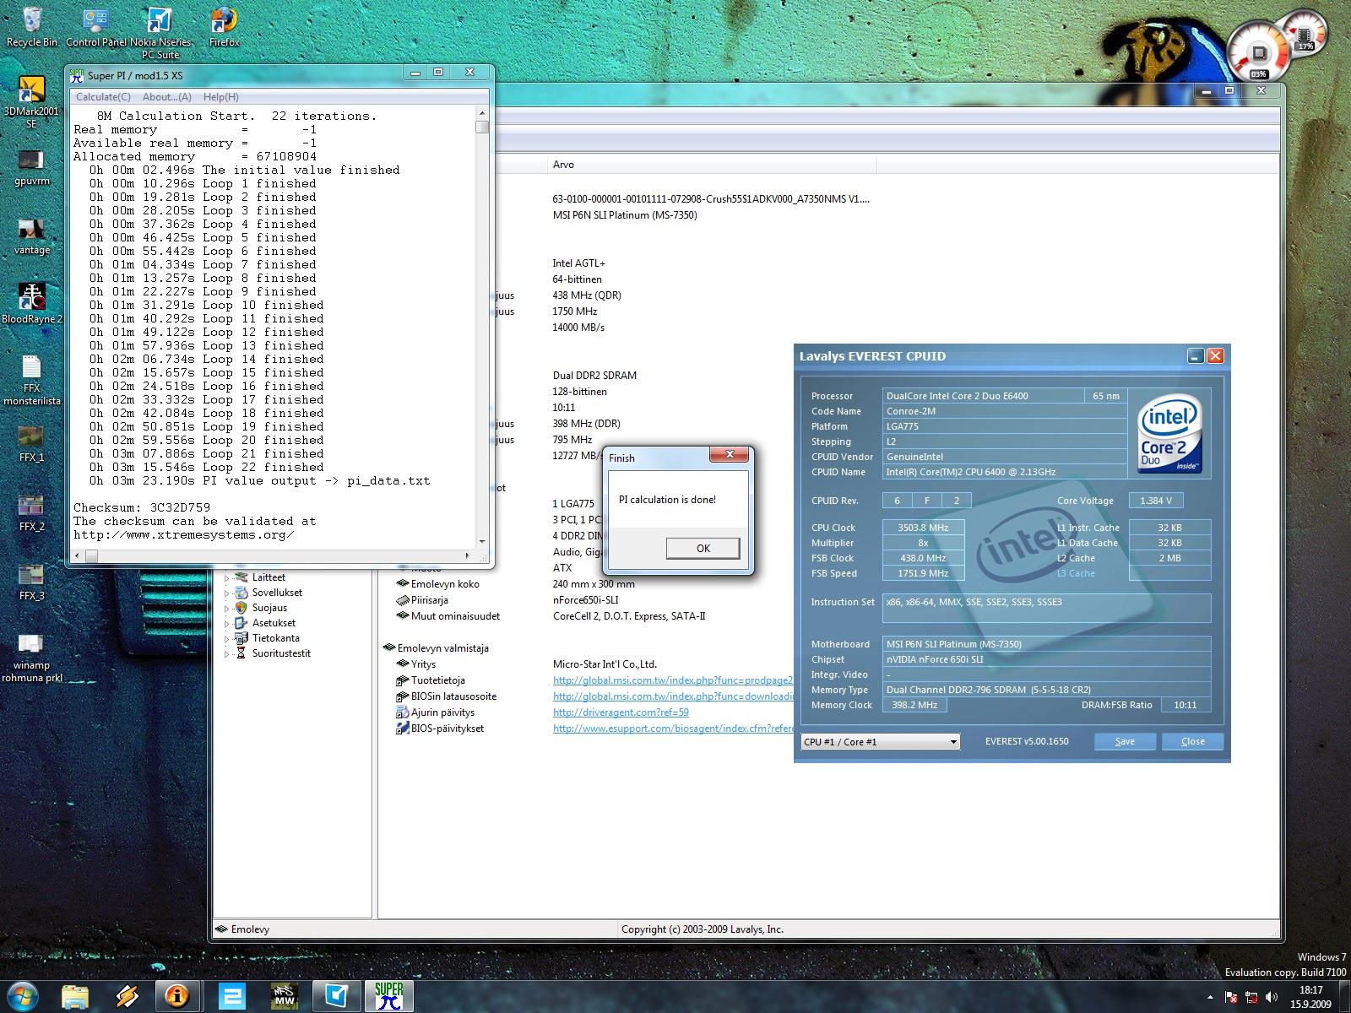The height and width of the screenshot is (1013, 1351).
Task: Open the vantage desktop icon
Action: [31, 237]
